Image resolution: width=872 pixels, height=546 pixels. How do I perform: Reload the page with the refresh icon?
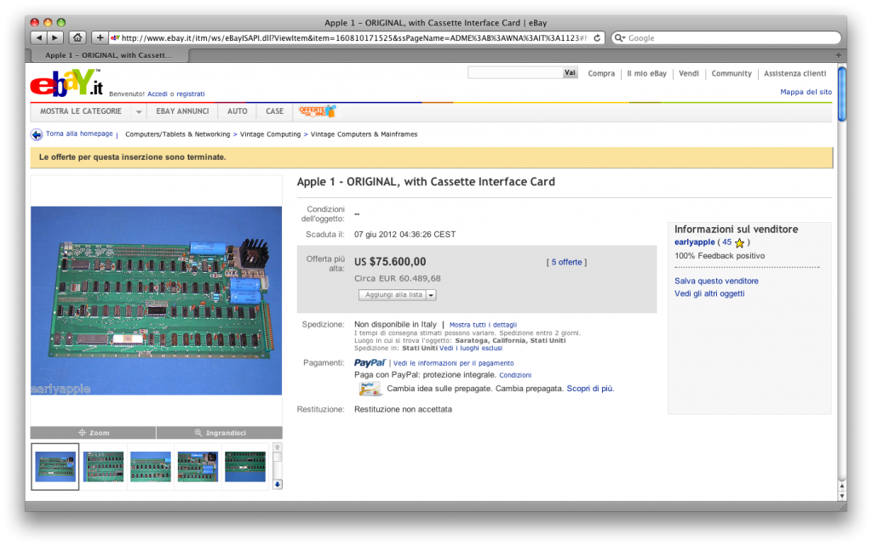(597, 37)
